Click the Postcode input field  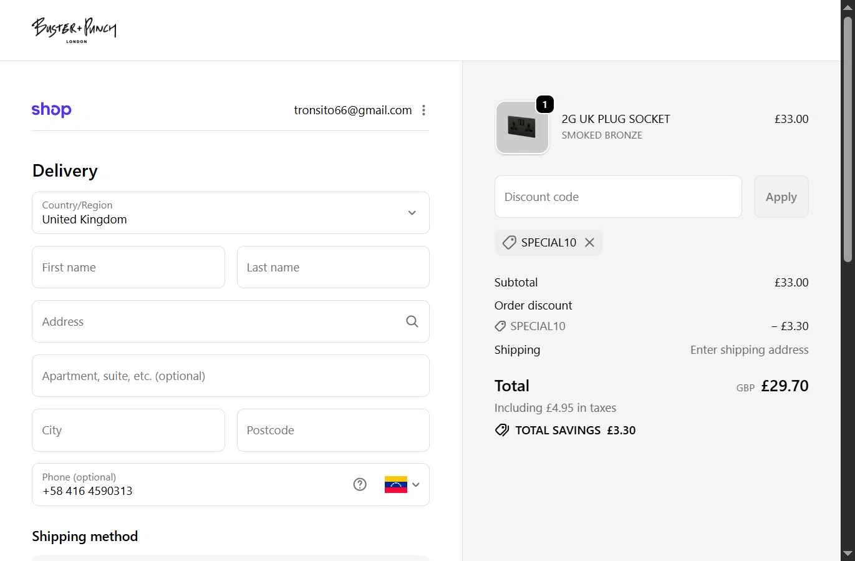(333, 430)
